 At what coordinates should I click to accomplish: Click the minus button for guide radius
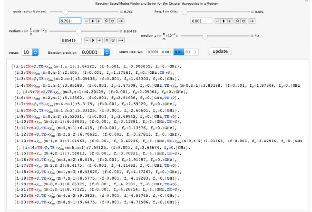pos(87,21)
